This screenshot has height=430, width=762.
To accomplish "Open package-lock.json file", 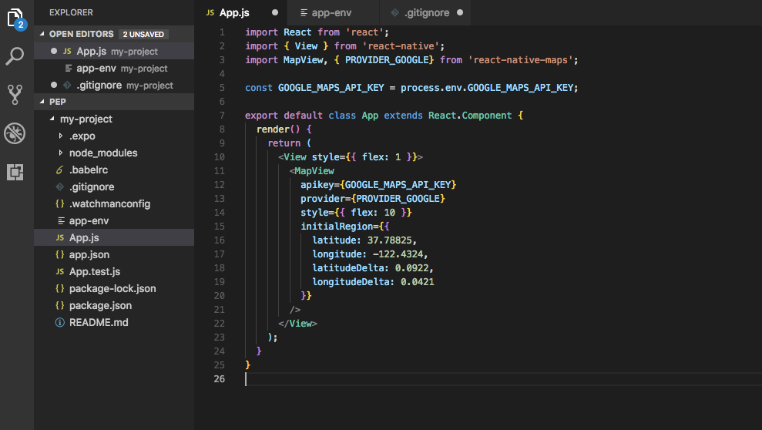I will [x=114, y=289].
